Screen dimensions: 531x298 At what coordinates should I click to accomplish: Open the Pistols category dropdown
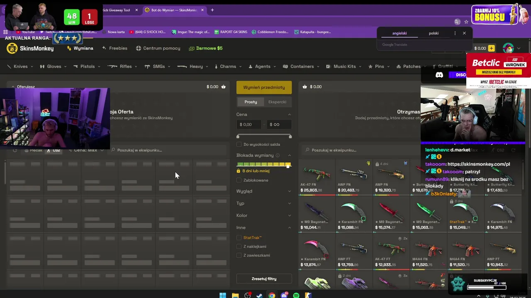pyautogui.click(x=87, y=66)
